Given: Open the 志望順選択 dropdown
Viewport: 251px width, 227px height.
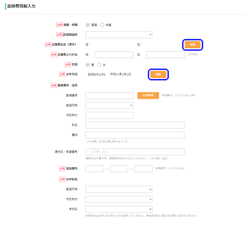Looking at the screenshot, I should (x=119, y=35).
